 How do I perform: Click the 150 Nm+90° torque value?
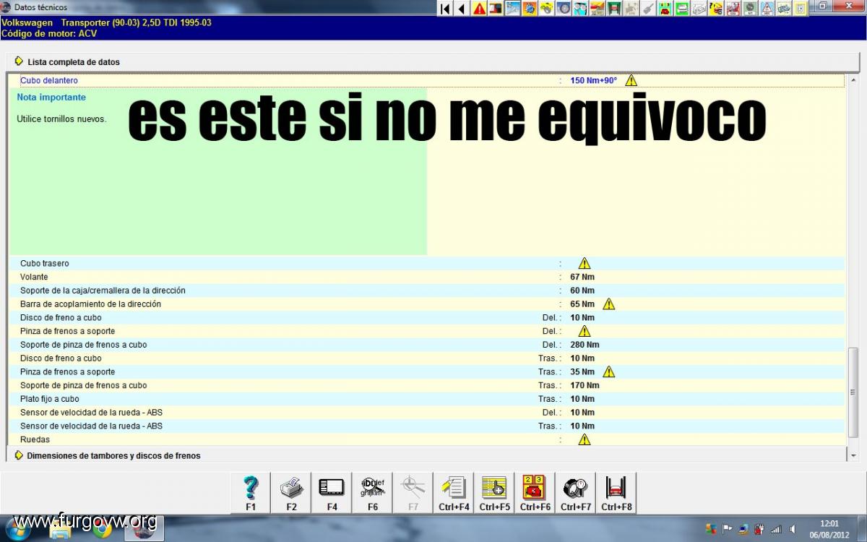(x=593, y=80)
